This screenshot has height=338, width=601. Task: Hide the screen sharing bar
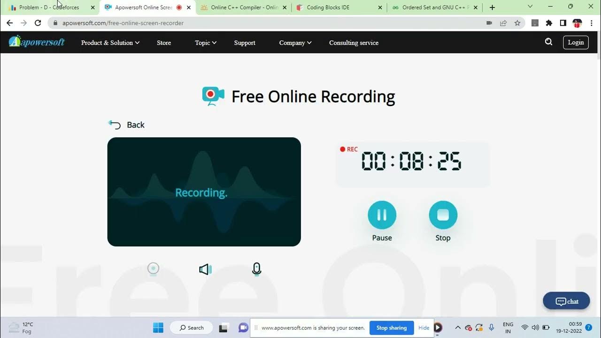click(x=424, y=328)
